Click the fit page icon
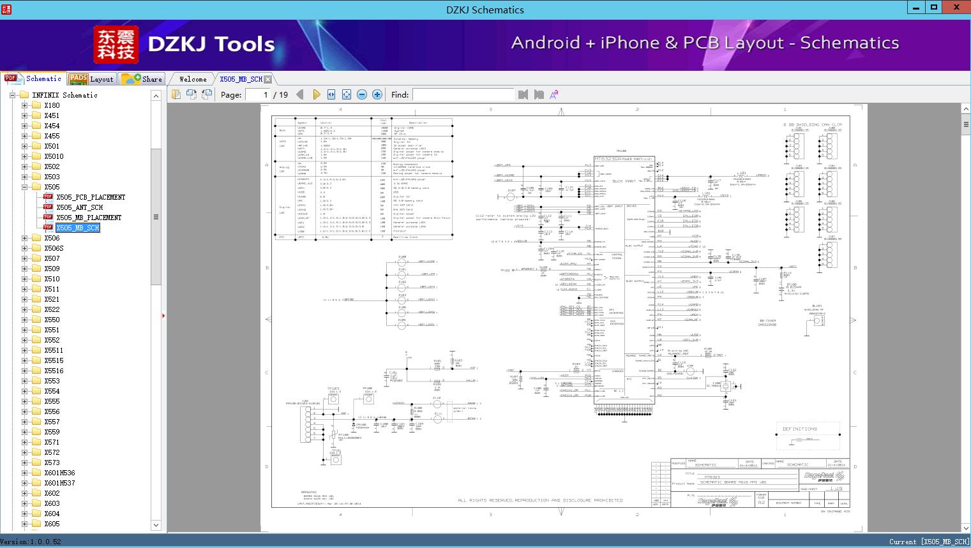Image resolution: width=971 pixels, height=548 pixels. pos(347,94)
